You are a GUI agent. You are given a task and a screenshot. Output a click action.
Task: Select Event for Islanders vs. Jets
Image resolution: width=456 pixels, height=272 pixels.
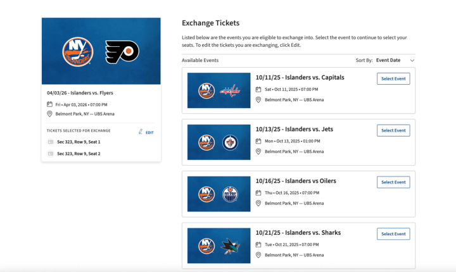[x=393, y=130]
